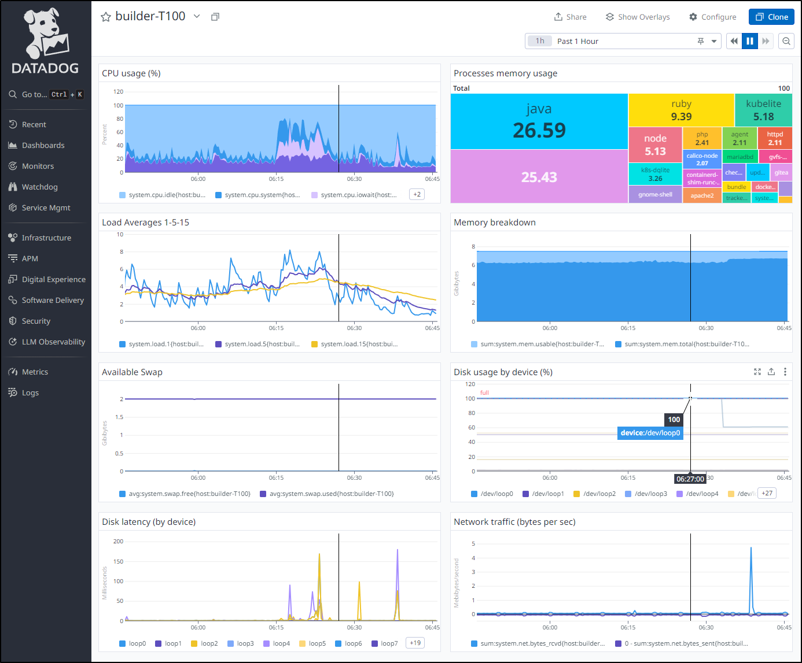Toggle system.swap.used legend entry
Image resolution: width=802 pixels, height=663 pixels.
(327, 494)
